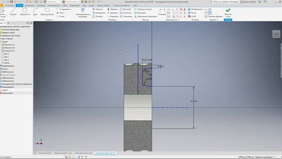Open the 3D модель ribbon tab
The height and width of the screenshot is (159, 282).
coord(9,5)
